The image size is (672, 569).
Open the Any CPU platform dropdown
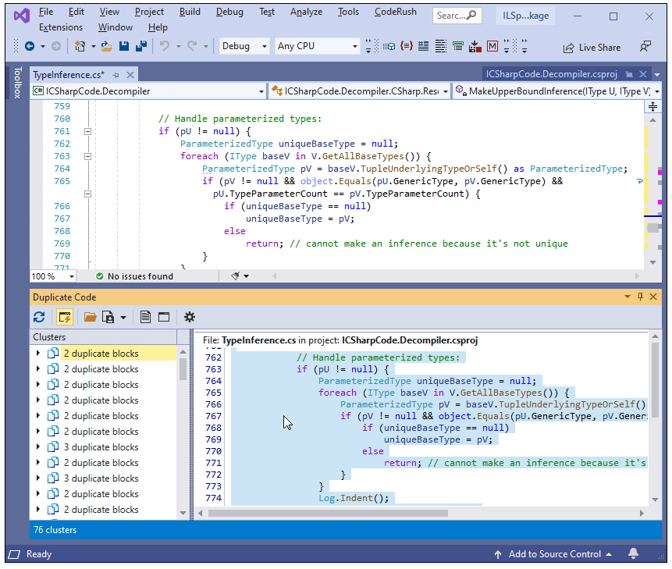click(x=316, y=46)
